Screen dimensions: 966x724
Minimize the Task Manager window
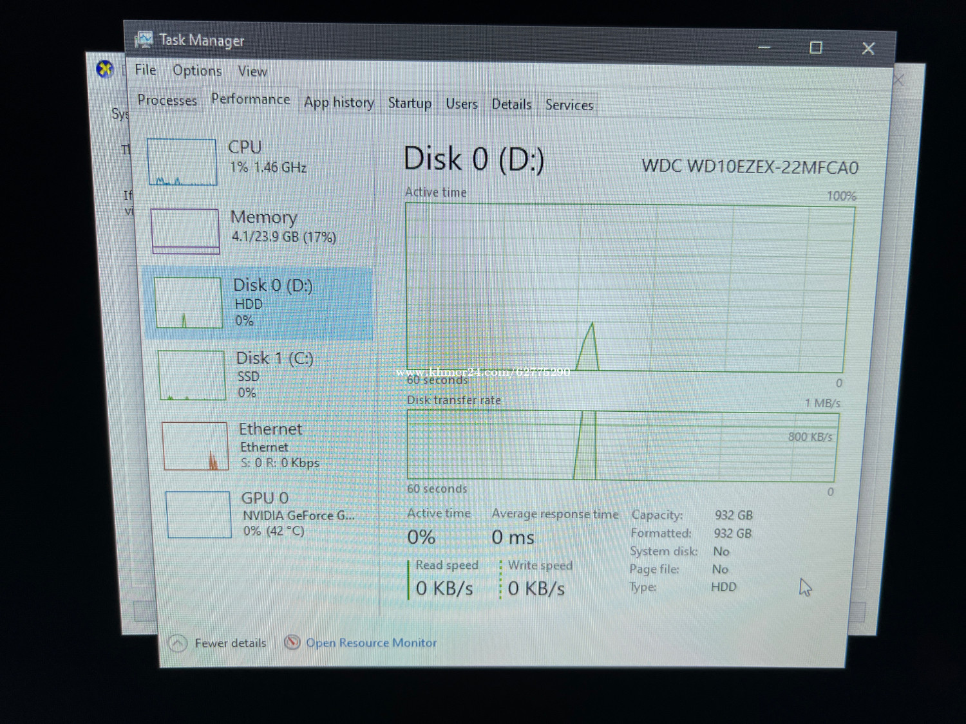point(764,47)
